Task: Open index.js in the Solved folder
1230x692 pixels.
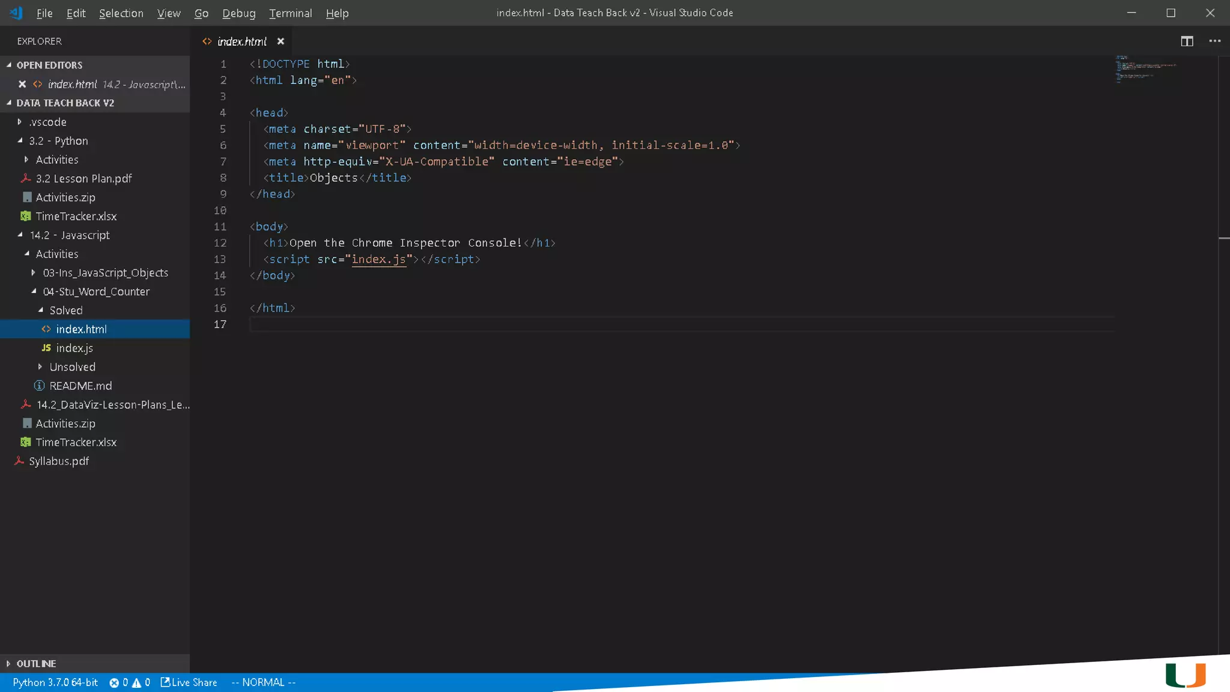Action: click(74, 348)
